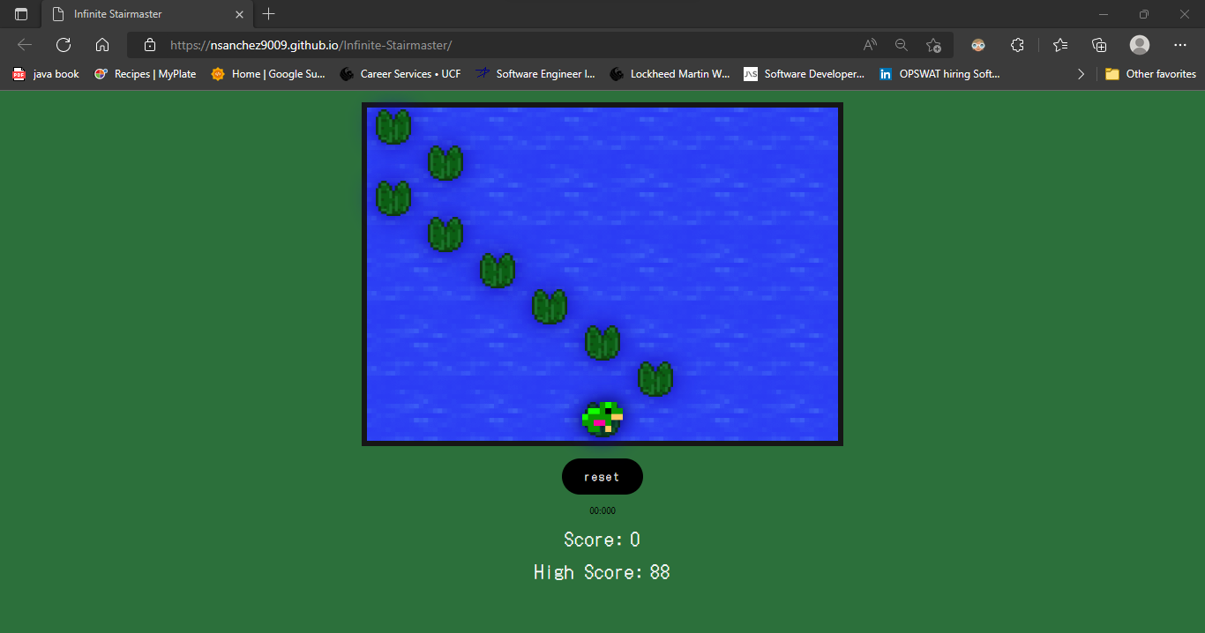Open the Career Services UCF bookmark

tap(400, 74)
